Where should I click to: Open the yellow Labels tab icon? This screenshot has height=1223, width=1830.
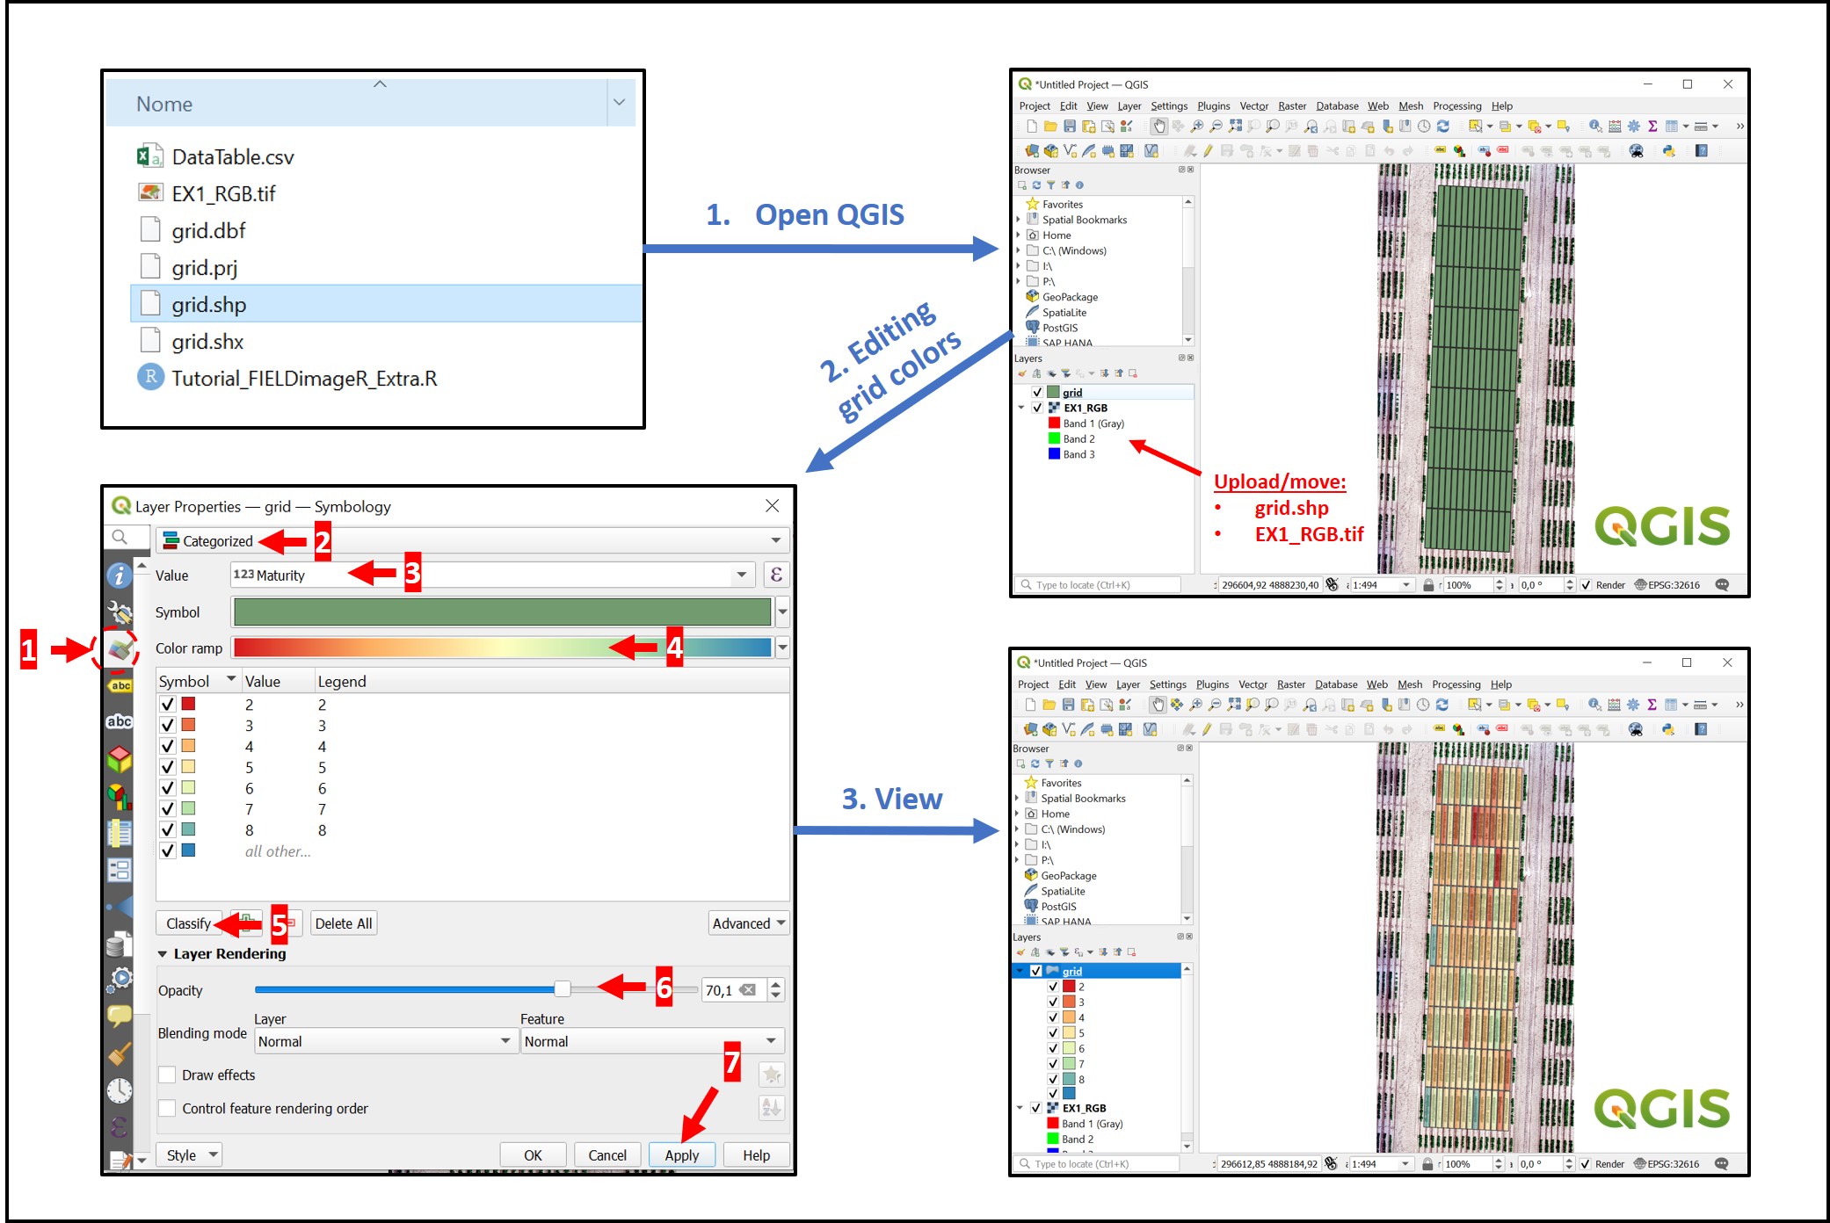point(120,686)
